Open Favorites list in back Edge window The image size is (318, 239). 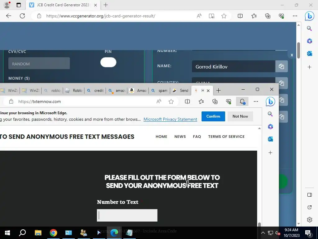click(254, 16)
